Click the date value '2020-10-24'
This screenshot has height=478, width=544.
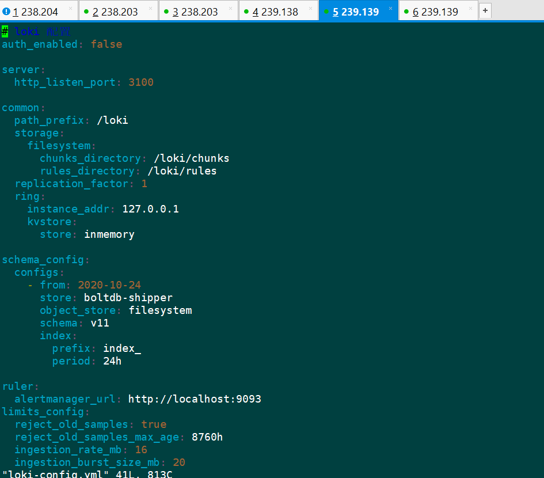(x=109, y=285)
